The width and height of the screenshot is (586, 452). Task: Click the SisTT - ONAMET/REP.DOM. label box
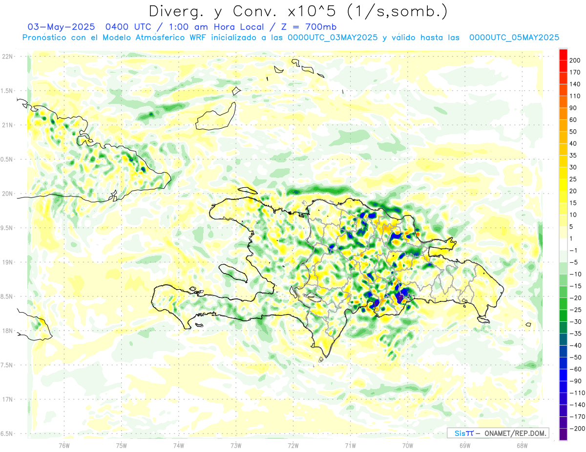pos(498,433)
